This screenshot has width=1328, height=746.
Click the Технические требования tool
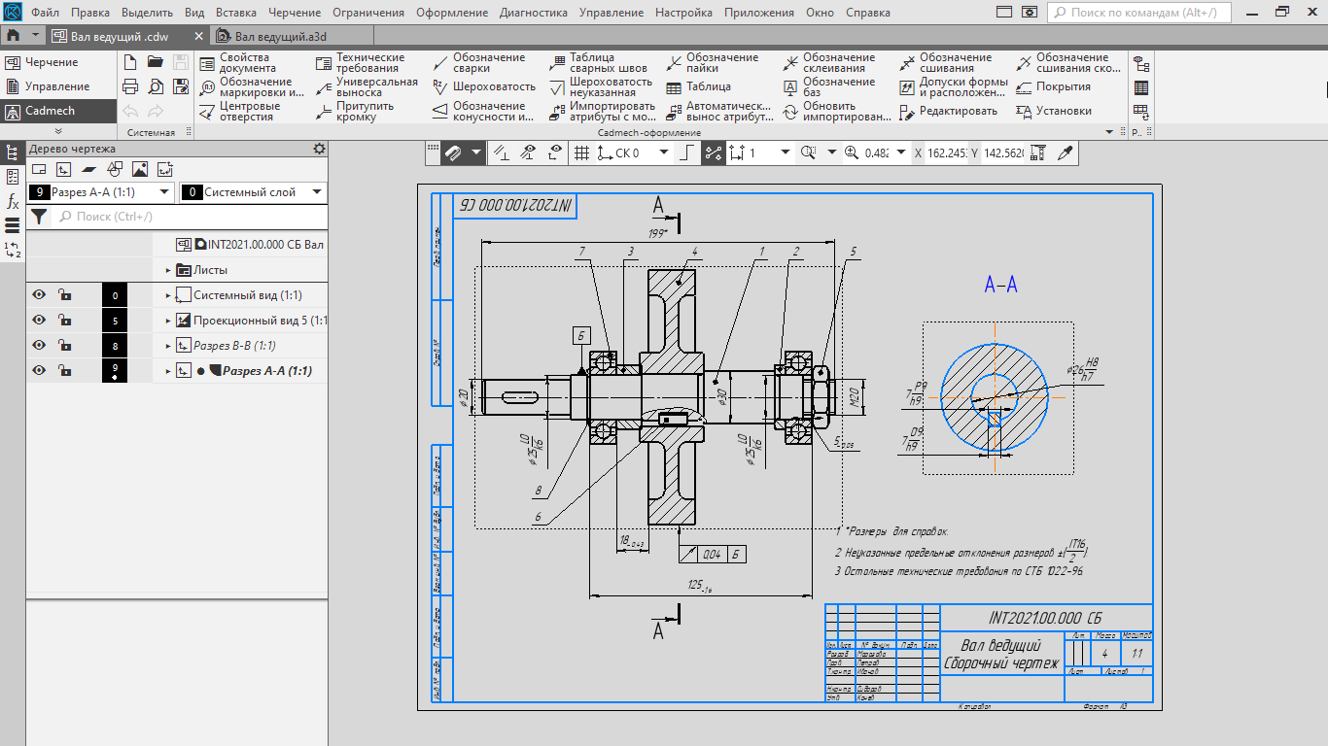[x=361, y=62]
